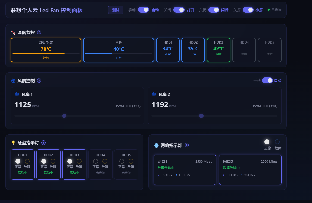The image size is (312, 203).
Task: Click the 联想个人云 Led Fan 控制面板 title
Action: pos(46,10)
